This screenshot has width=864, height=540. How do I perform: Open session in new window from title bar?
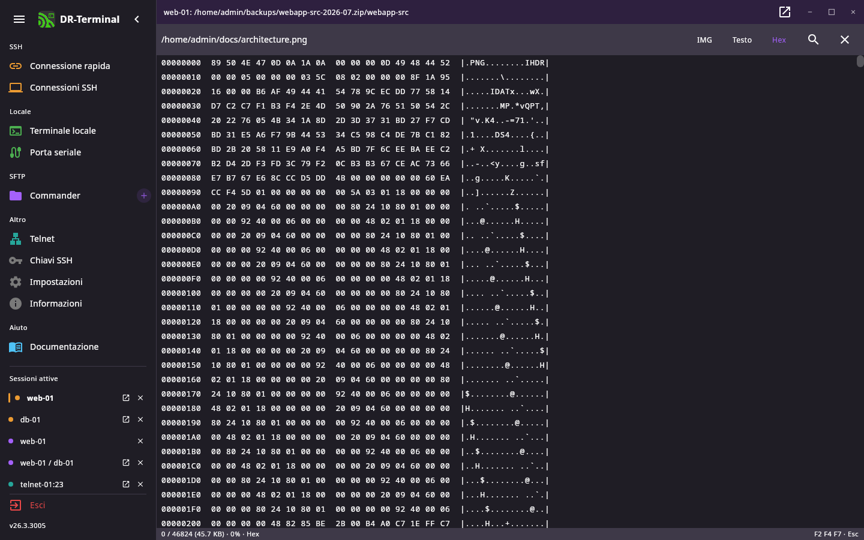tap(785, 12)
